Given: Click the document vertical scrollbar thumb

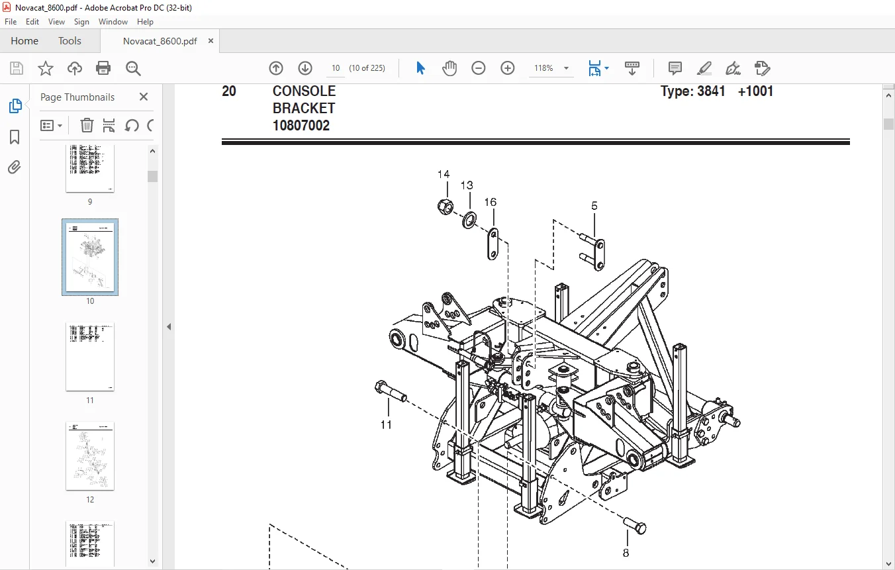Looking at the screenshot, I should (888, 124).
